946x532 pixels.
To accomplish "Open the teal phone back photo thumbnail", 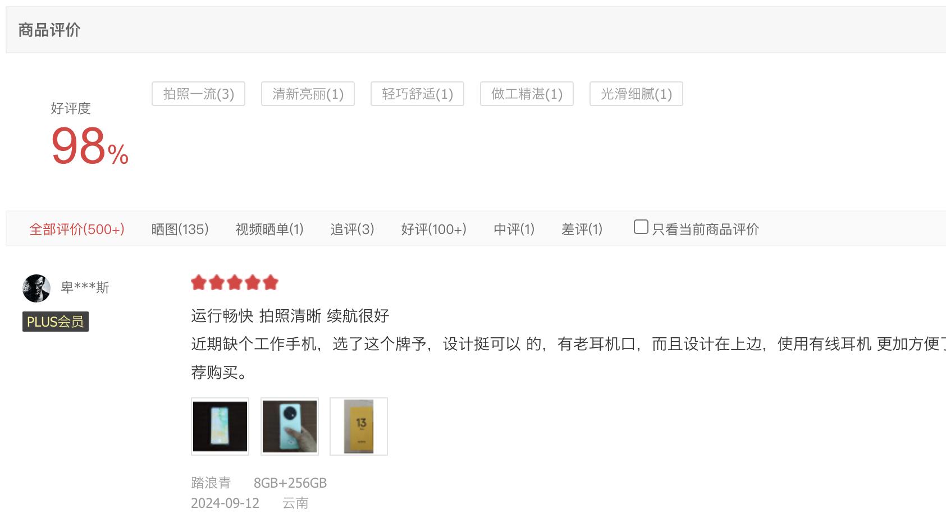I will pyautogui.click(x=290, y=426).
